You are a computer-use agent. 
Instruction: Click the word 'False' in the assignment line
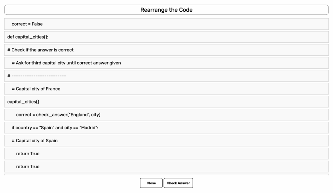tap(37, 24)
